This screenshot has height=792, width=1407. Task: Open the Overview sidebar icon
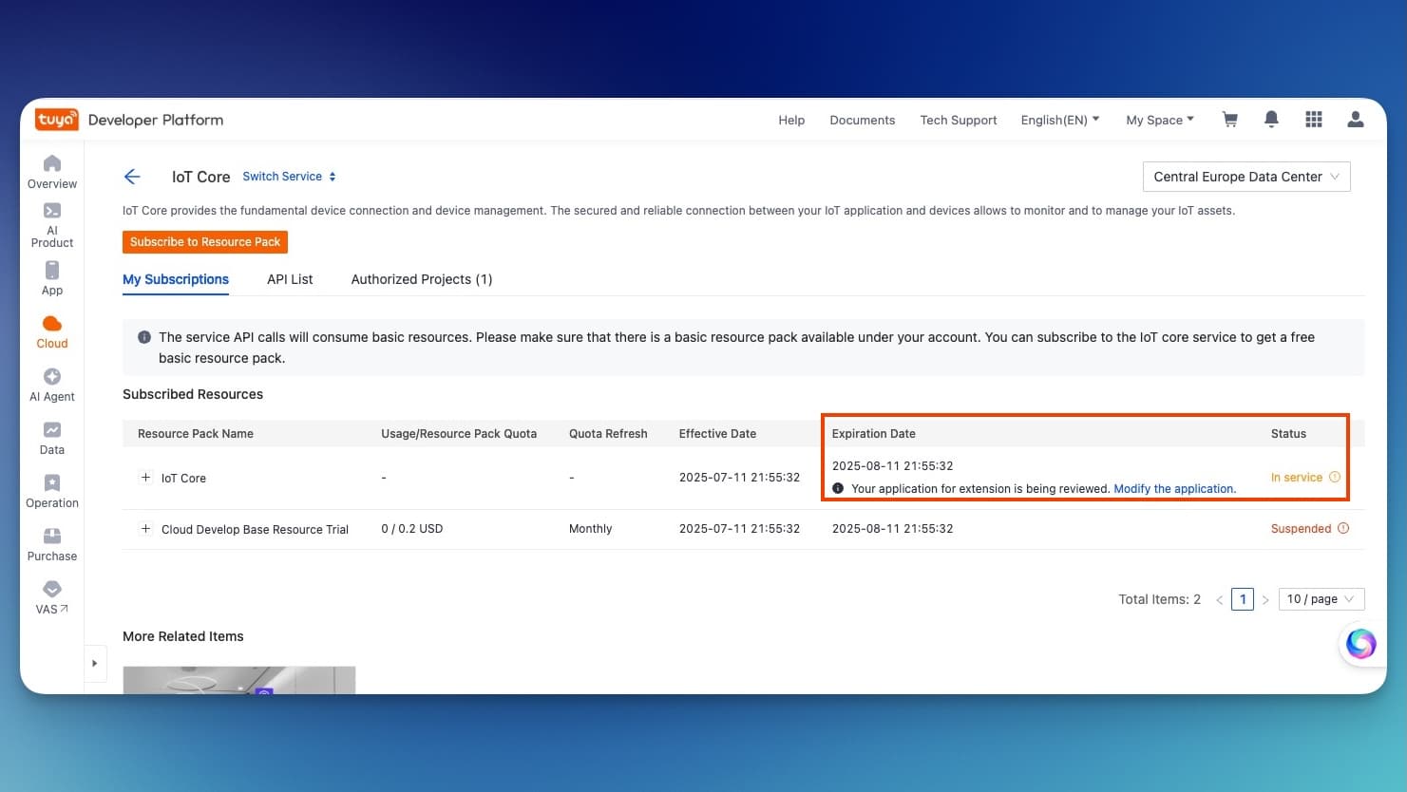point(52,172)
